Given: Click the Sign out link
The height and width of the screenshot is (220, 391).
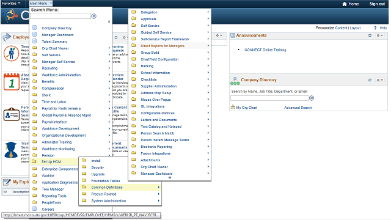Looking at the screenshot, I should tap(377, 4).
